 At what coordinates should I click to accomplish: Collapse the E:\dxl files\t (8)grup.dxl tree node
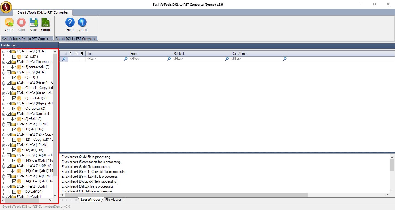tap(4, 104)
